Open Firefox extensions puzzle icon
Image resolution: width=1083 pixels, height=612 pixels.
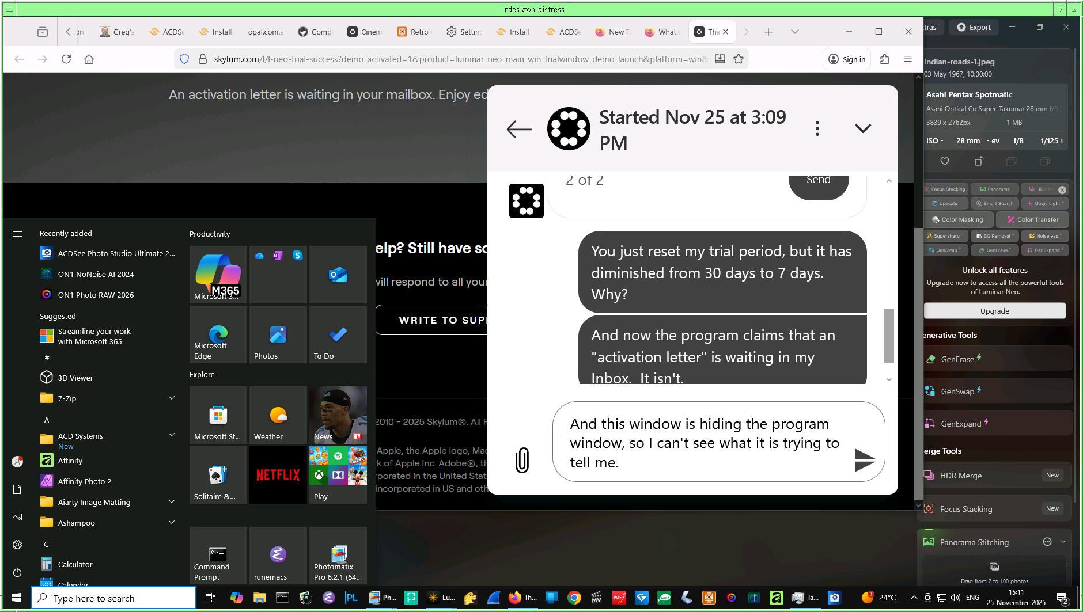[884, 59]
